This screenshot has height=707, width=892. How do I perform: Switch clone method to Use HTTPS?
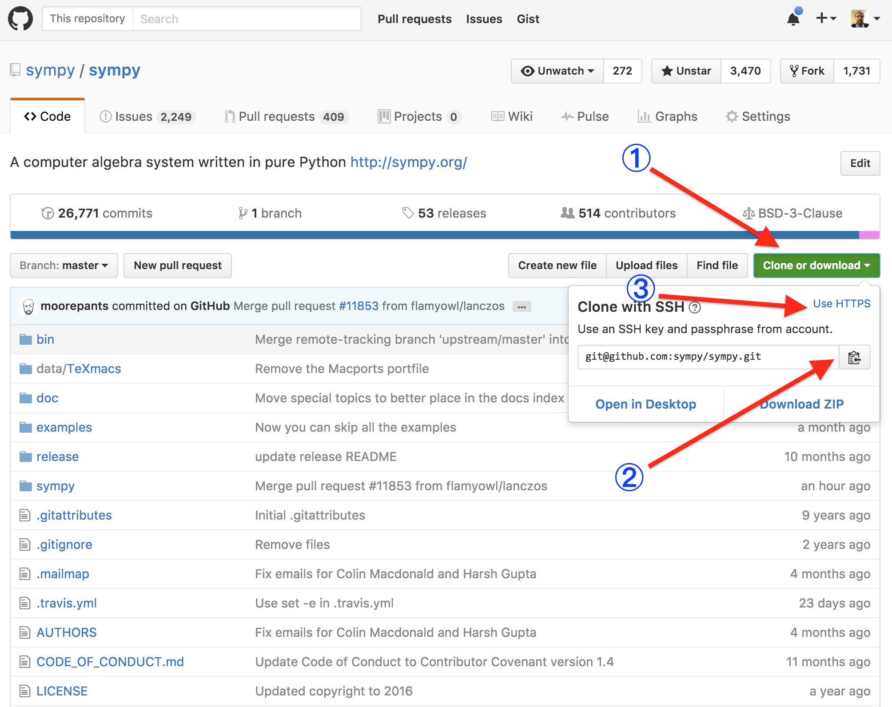(x=841, y=304)
